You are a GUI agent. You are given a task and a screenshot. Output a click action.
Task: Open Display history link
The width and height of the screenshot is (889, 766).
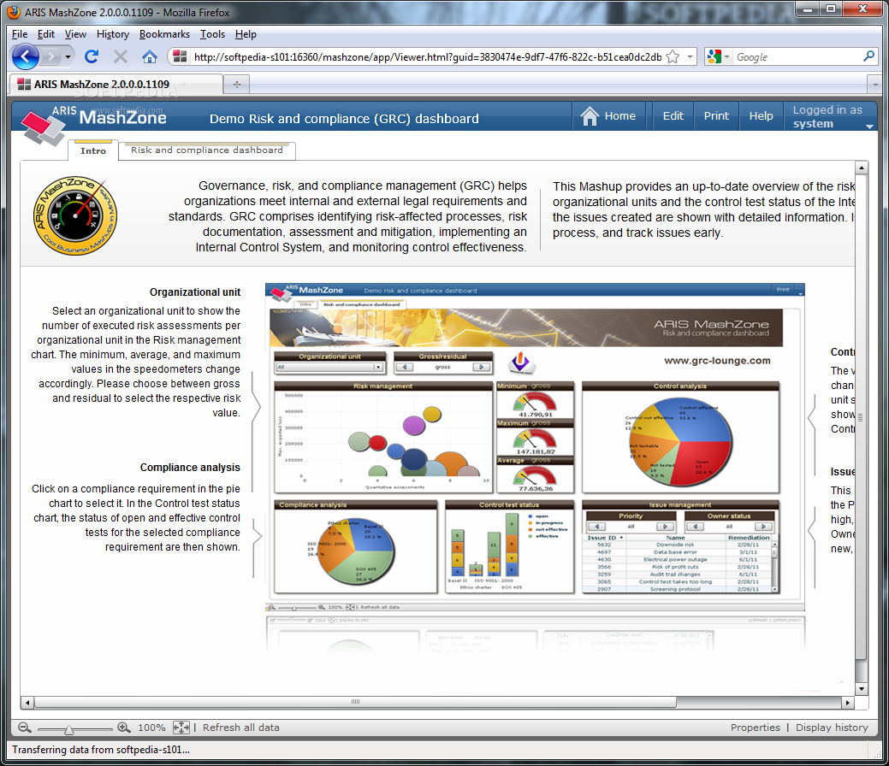[832, 728]
